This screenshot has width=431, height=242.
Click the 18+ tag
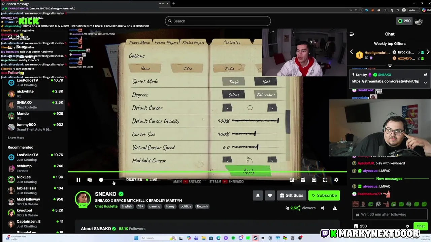tap(140, 206)
